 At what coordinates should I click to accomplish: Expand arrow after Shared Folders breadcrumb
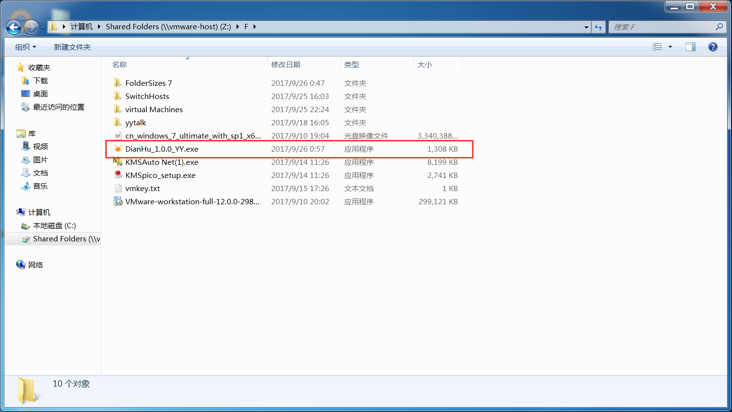tap(237, 27)
